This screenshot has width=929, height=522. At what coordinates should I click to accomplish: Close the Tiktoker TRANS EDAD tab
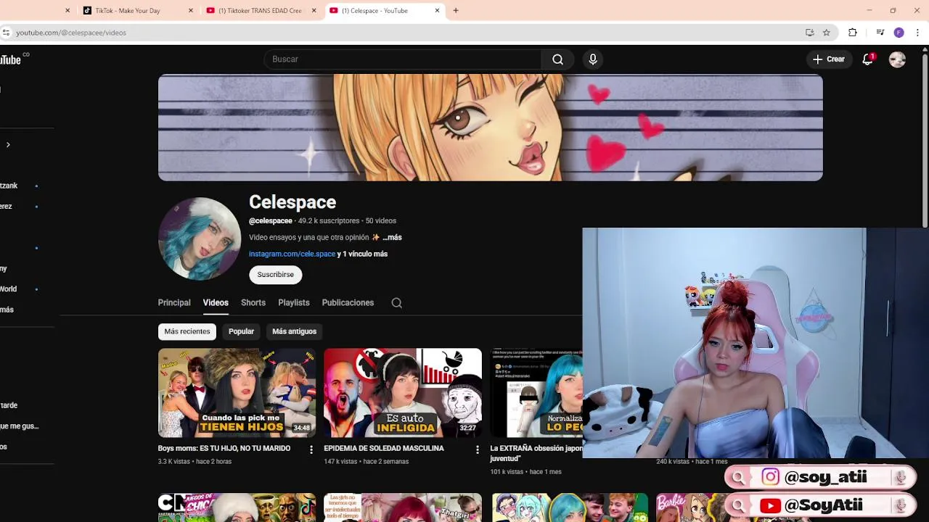(x=314, y=10)
